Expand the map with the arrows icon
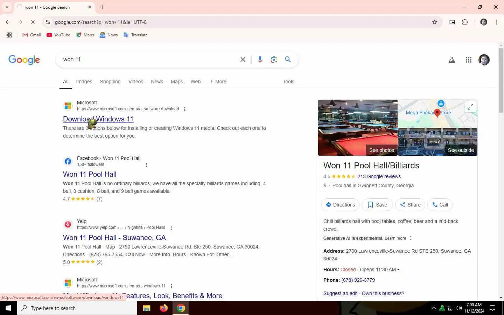This screenshot has height=315, width=504. pyautogui.click(x=470, y=107)
